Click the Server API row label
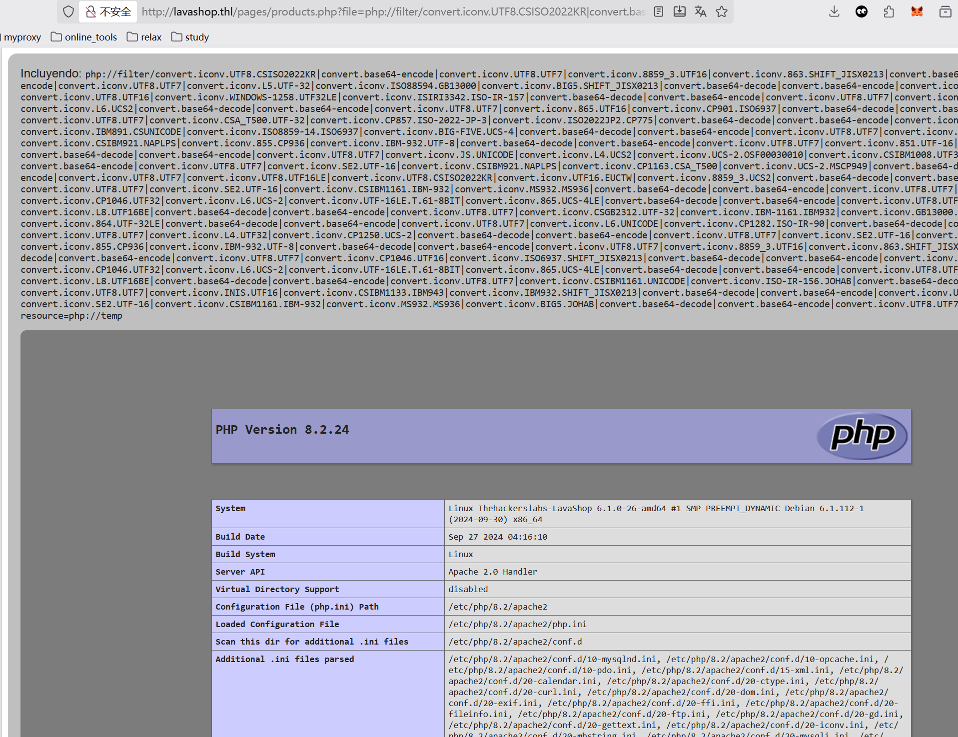 (240, 572)
